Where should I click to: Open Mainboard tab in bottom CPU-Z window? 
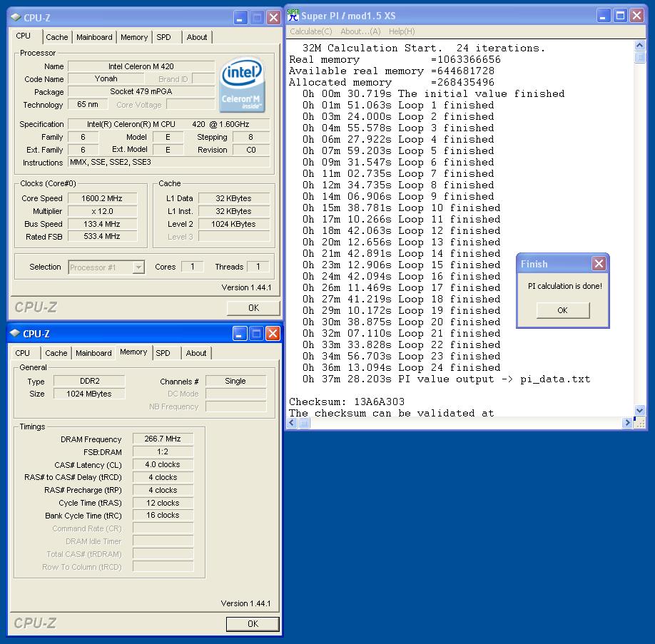pos(93,353)
